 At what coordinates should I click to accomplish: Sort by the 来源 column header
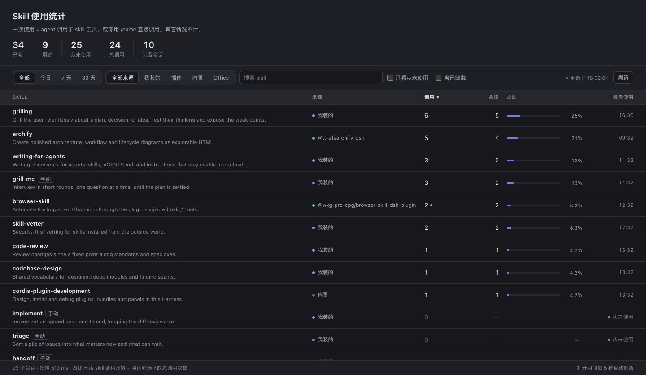coord(317,97)
